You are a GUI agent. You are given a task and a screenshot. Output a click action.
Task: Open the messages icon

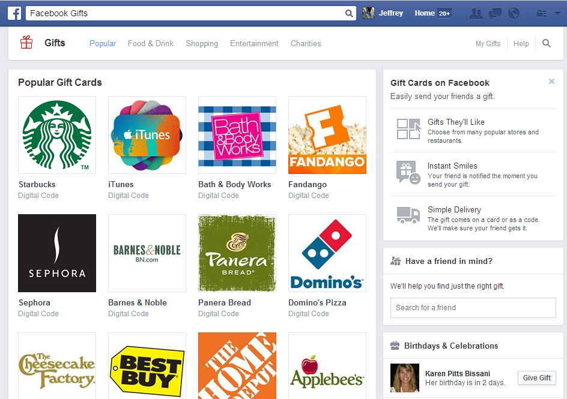(495, 14)
